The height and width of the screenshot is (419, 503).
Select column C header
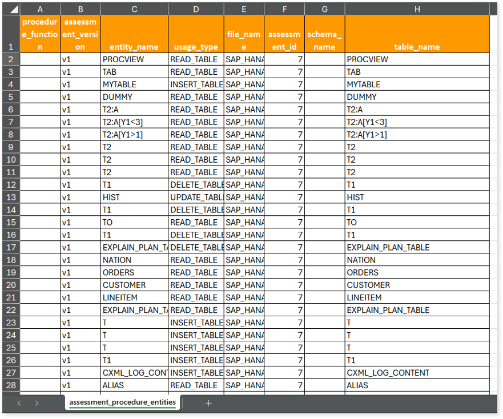click(x=134, y=9)
